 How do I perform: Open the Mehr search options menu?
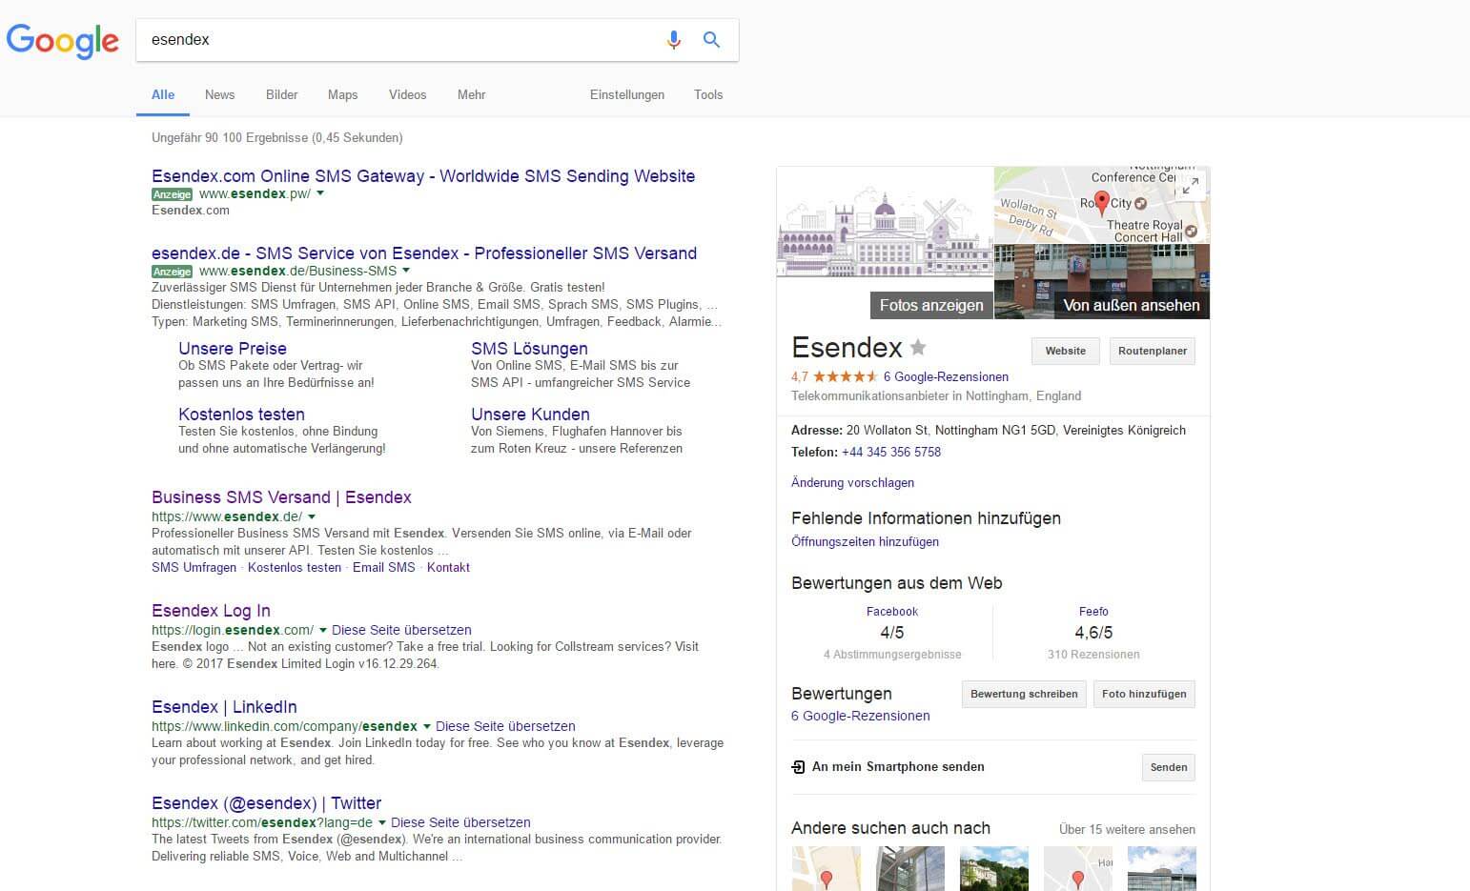471,94
